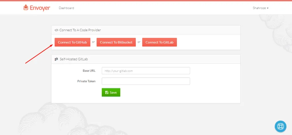Click Connect To GitLab button

point(159,42)
